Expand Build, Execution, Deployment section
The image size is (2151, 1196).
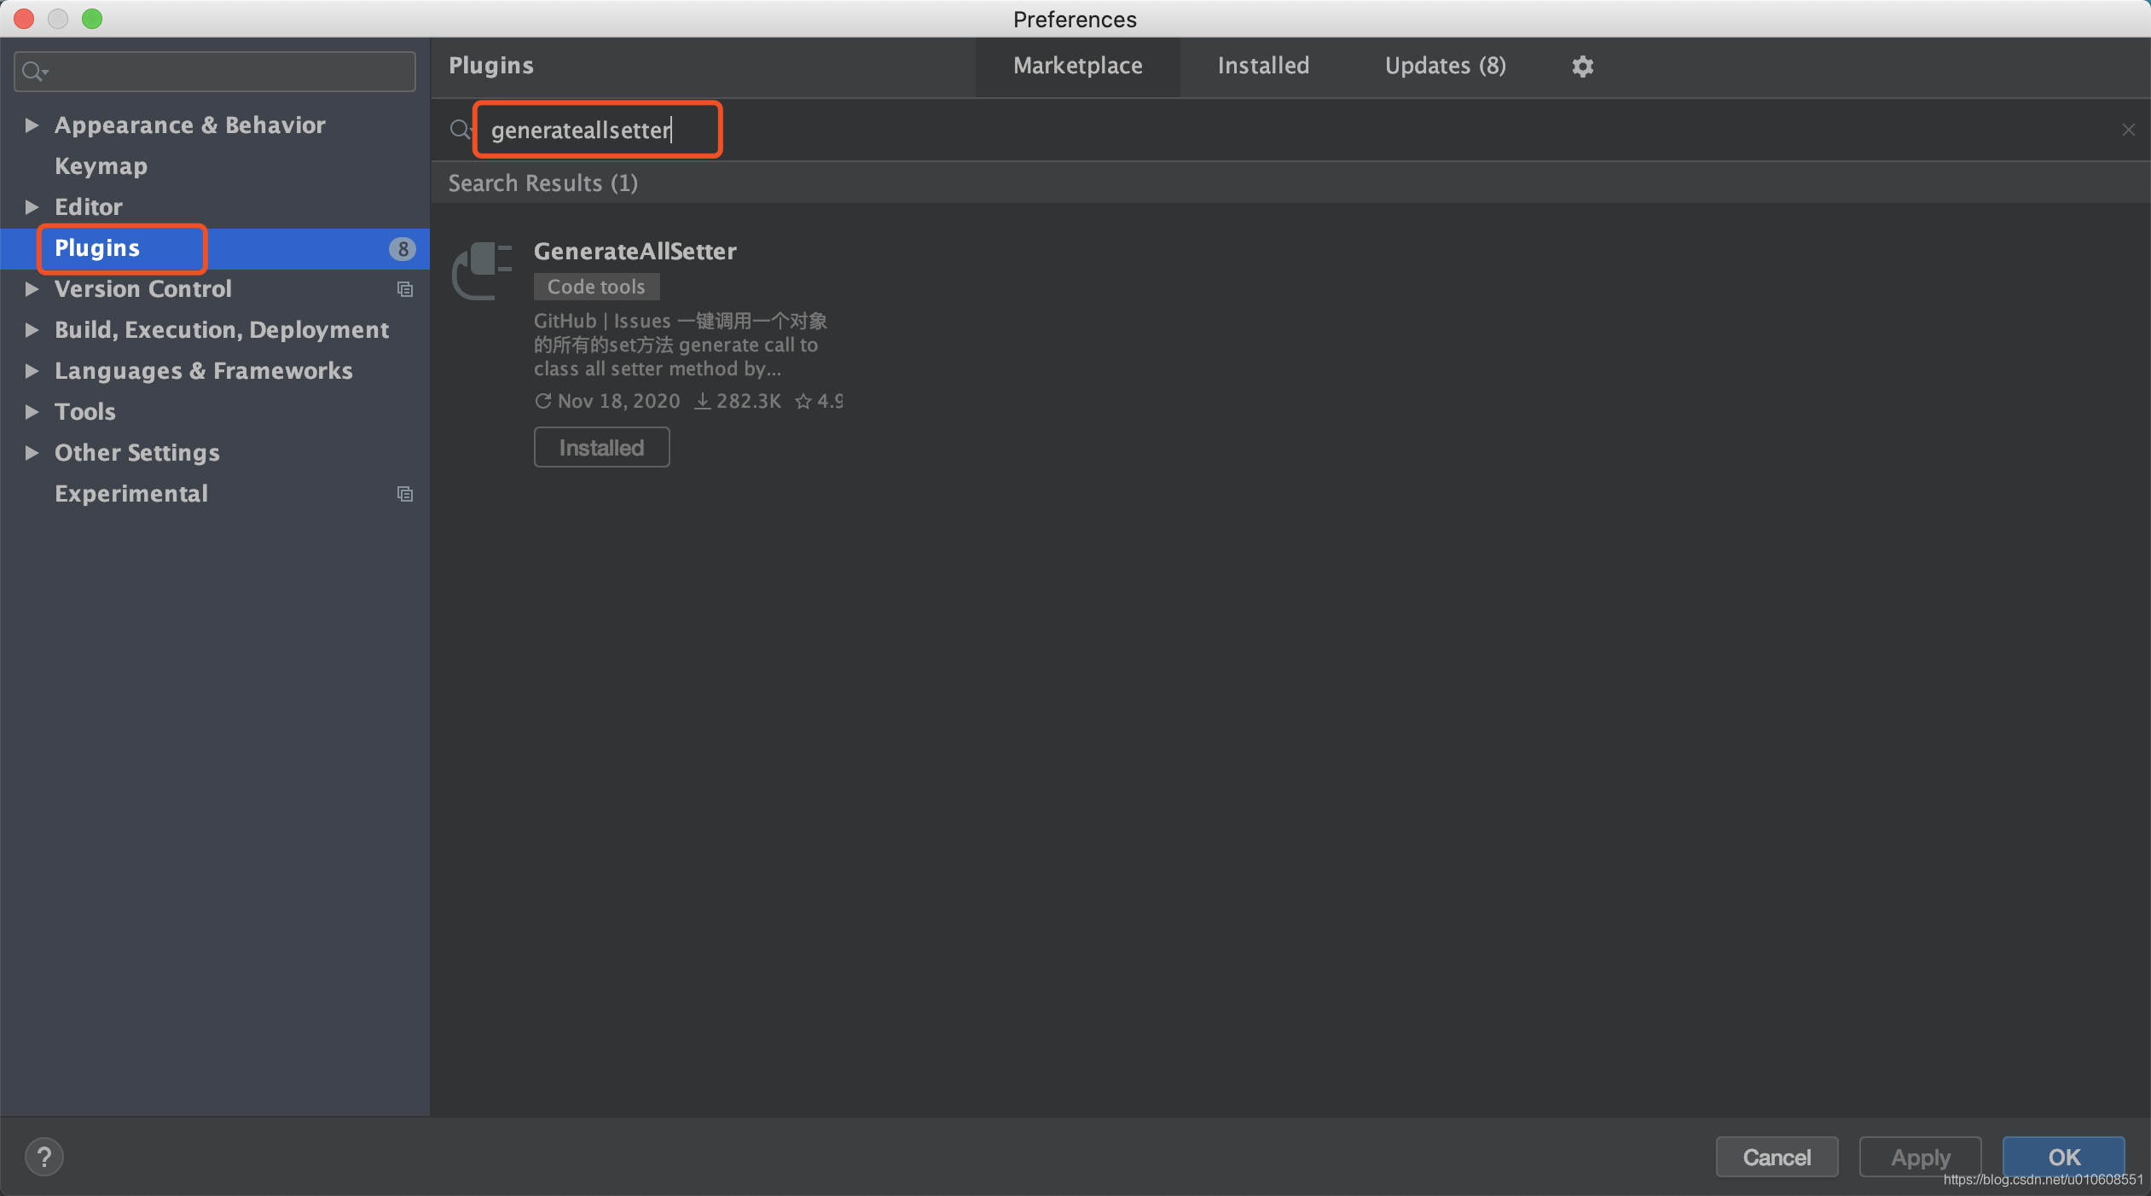[32, 330]
